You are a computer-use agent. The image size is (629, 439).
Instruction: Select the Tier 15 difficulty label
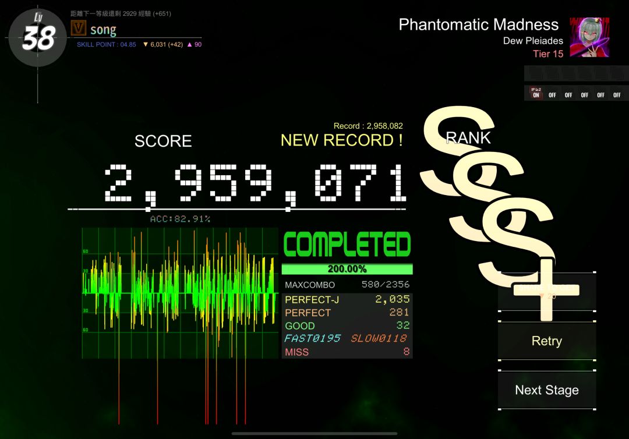point(548,54)
